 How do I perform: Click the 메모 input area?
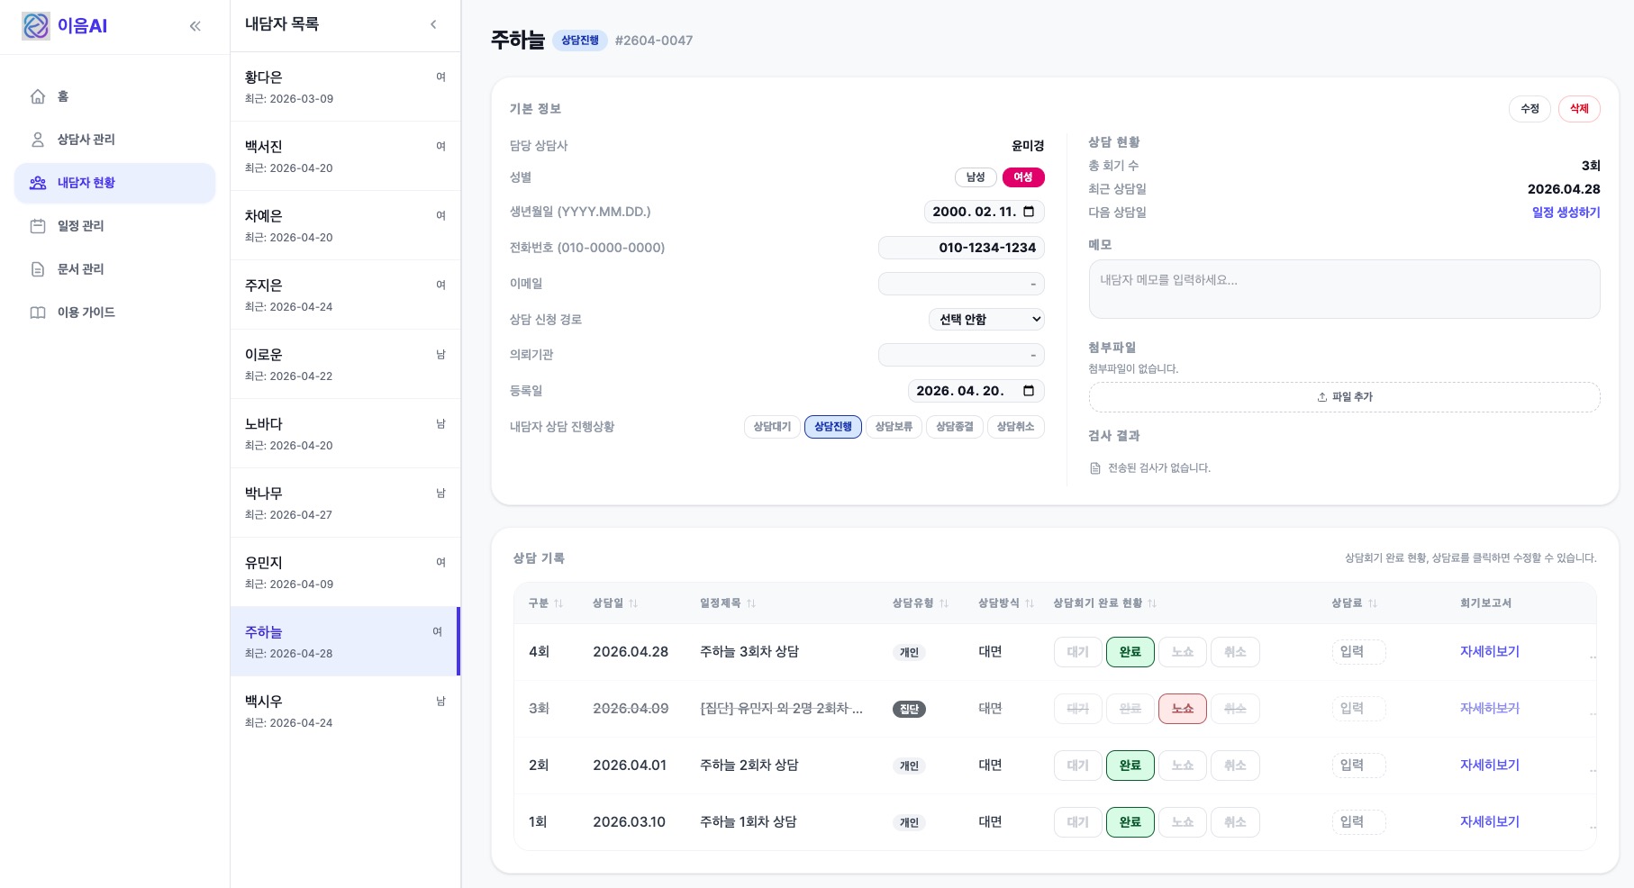1344,288
